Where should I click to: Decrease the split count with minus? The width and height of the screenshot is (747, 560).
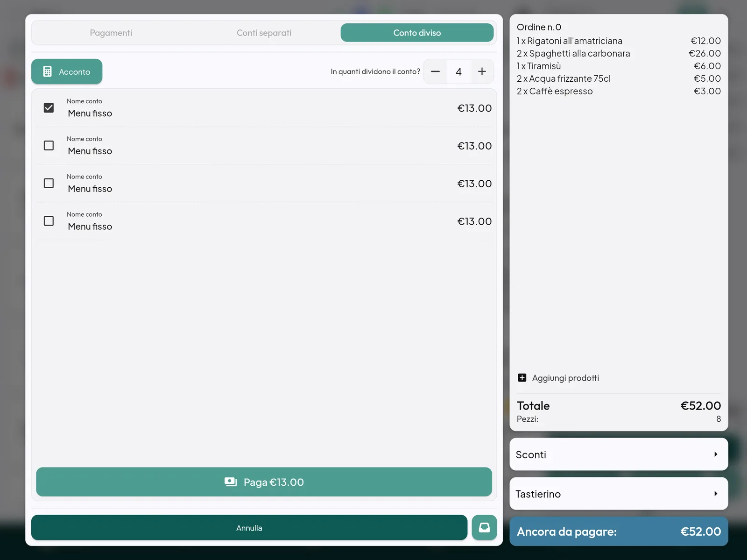click(435, 71)
